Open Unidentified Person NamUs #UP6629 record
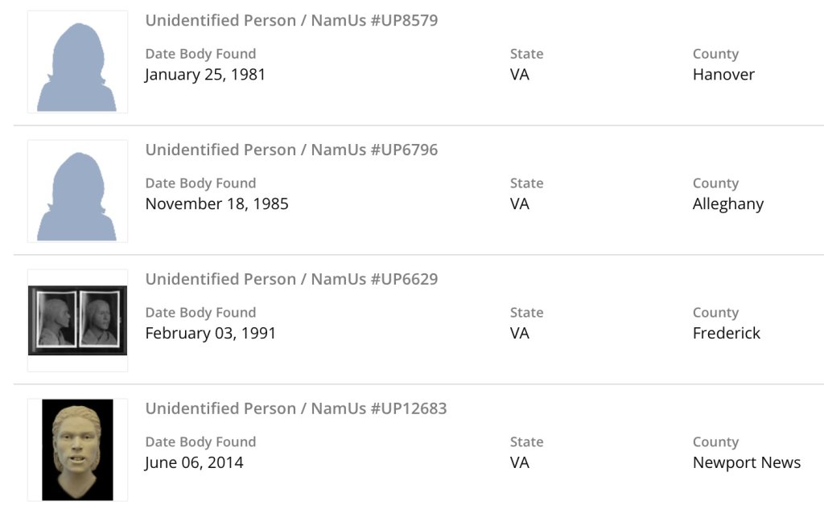The height and width of the screenshot is (509, 824). [291, 280]
